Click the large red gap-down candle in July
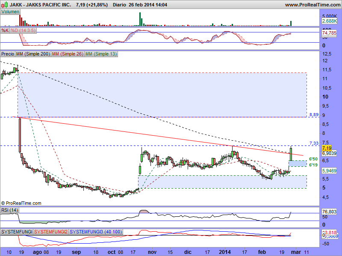This screenshot has height=256, width=342. 20,135
